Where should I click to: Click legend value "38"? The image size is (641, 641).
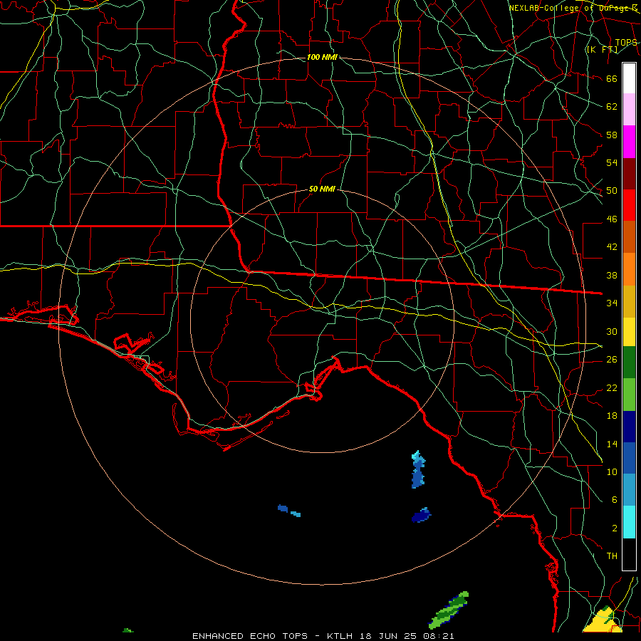pos(612,275)
